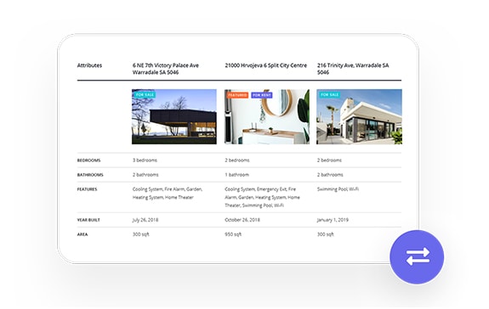Click the FEATURES row label

[x=87, y=189]
